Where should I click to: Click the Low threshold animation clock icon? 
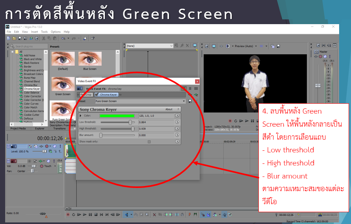point(178,122)
